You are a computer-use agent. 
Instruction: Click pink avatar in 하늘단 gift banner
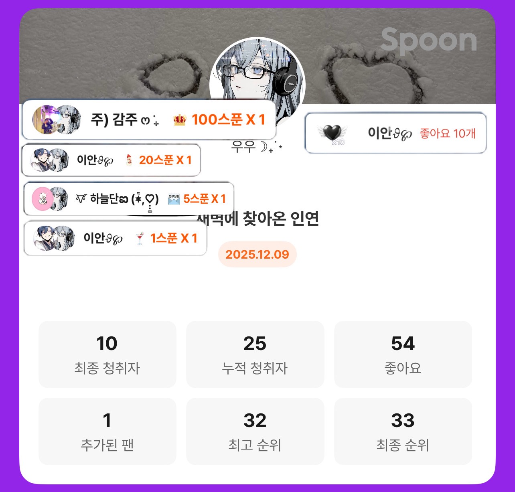(x=42, y=198)
